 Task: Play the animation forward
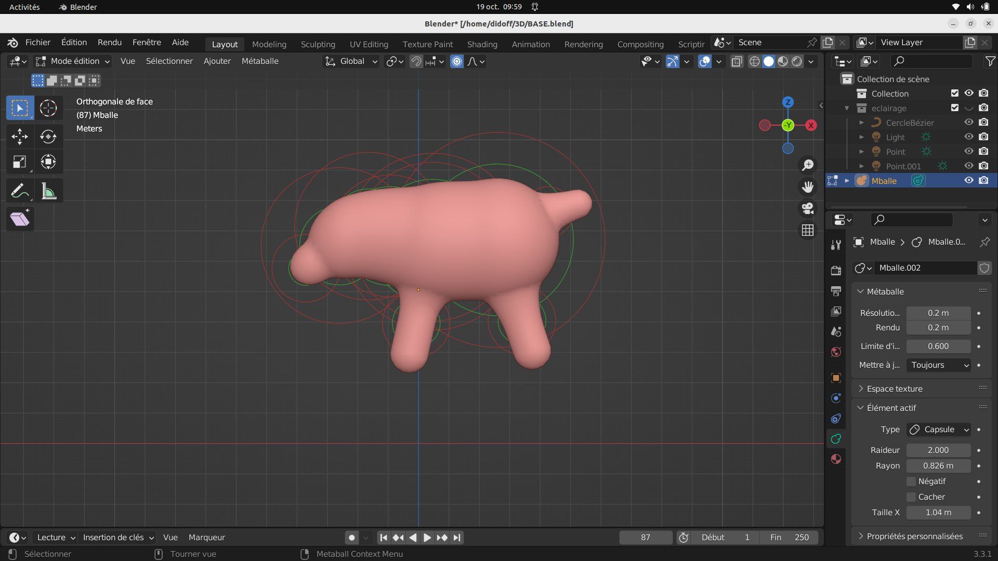(x=427, y=538)
